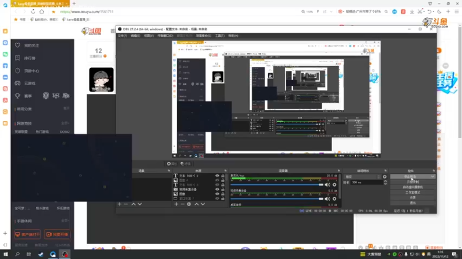Open Windows Start menu
This screenshot has width=462, height=259.
coord(5,254)
